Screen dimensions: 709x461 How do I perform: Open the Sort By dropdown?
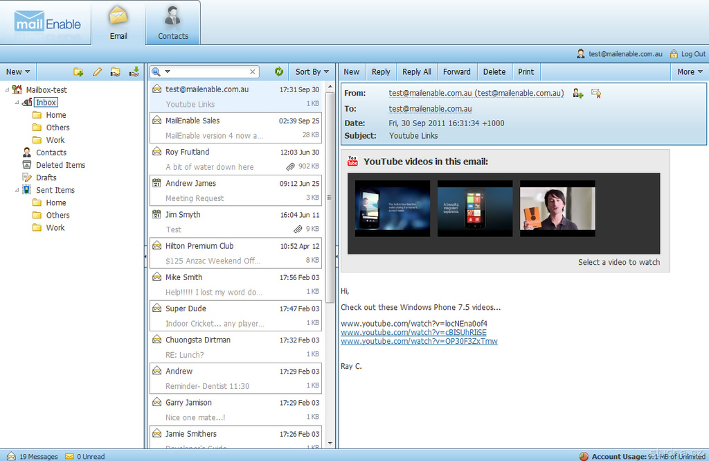[x=311, y=71]
